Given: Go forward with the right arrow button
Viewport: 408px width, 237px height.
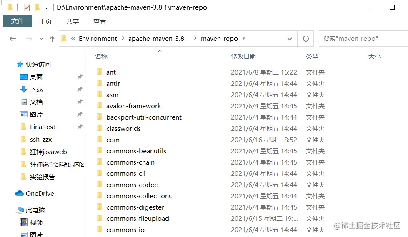Looking at the screenshot, I should pyautogui.click(x=29, y=39).
